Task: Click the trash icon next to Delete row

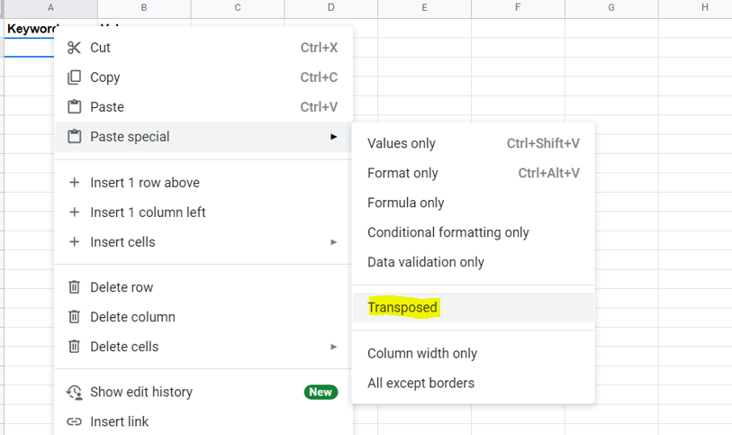Action: click(75, 287)
